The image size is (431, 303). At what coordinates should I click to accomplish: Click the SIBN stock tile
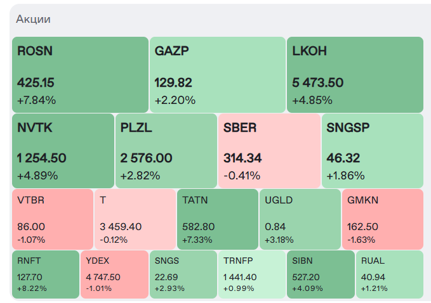321,274
